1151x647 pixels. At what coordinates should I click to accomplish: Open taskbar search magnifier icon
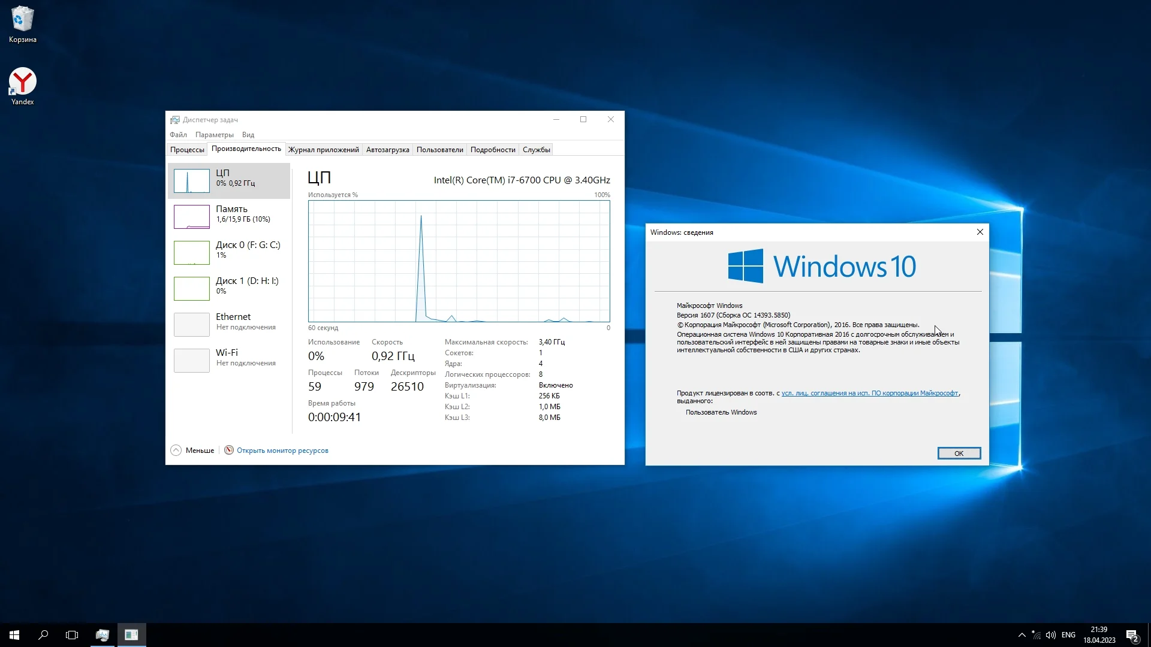click(43, 635)
